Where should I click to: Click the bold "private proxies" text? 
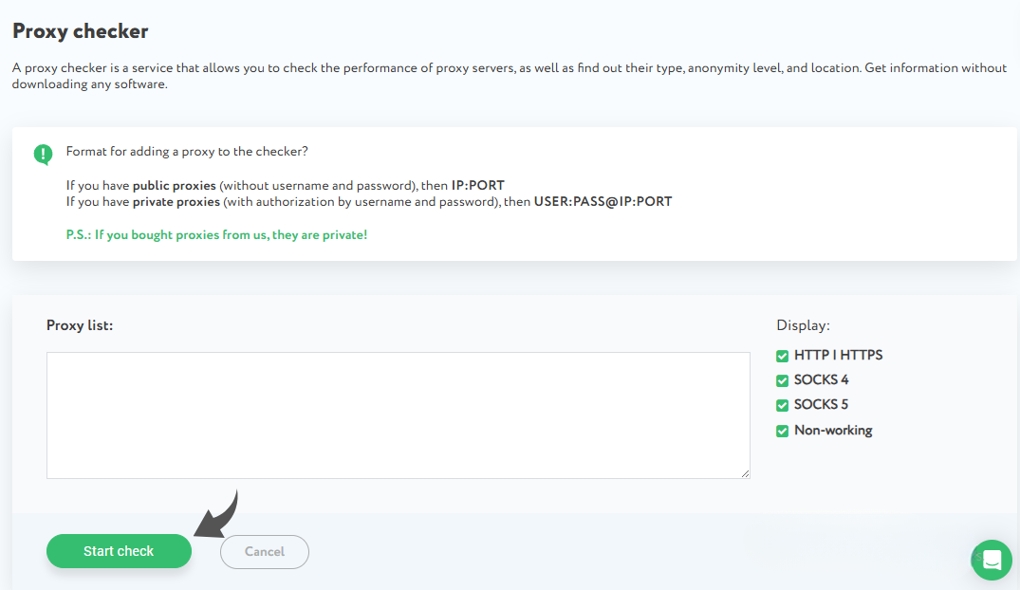point(176,202)
